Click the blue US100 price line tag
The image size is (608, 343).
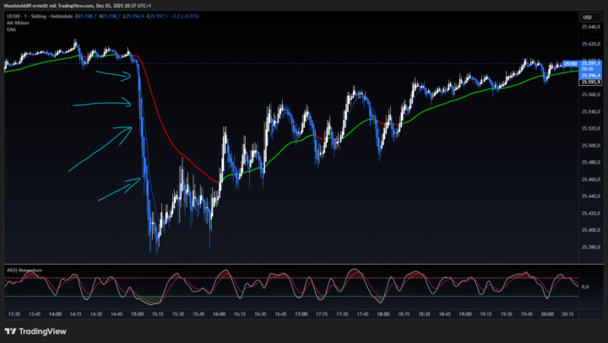click(569, 63)
